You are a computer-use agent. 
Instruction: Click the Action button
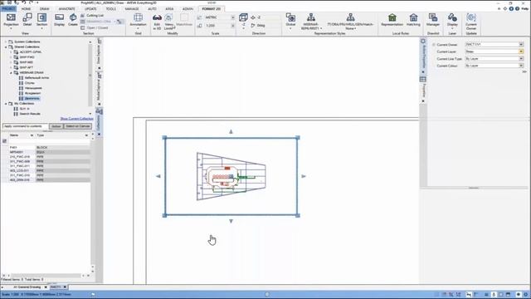coord(56,126)
